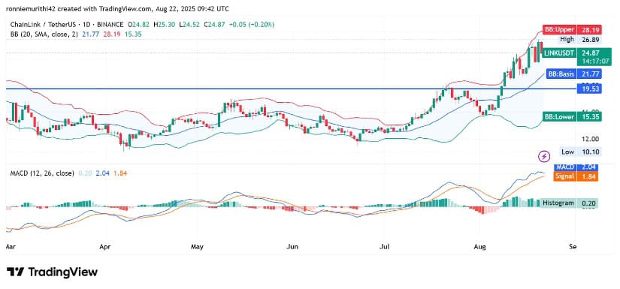Select the Jul label on time axis

(x=385, y=247)
